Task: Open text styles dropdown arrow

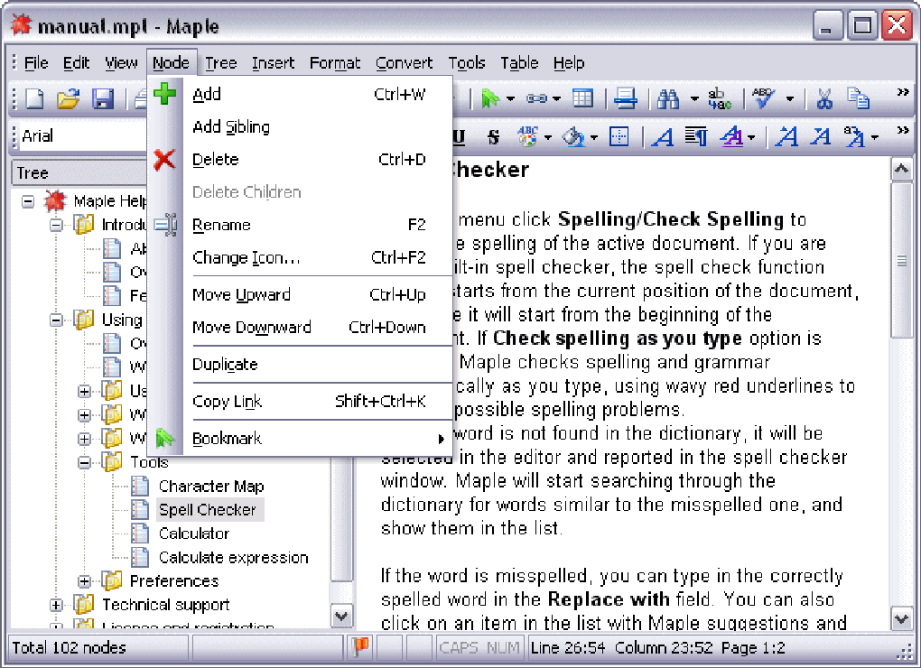Action: click(x=751, y=138)
